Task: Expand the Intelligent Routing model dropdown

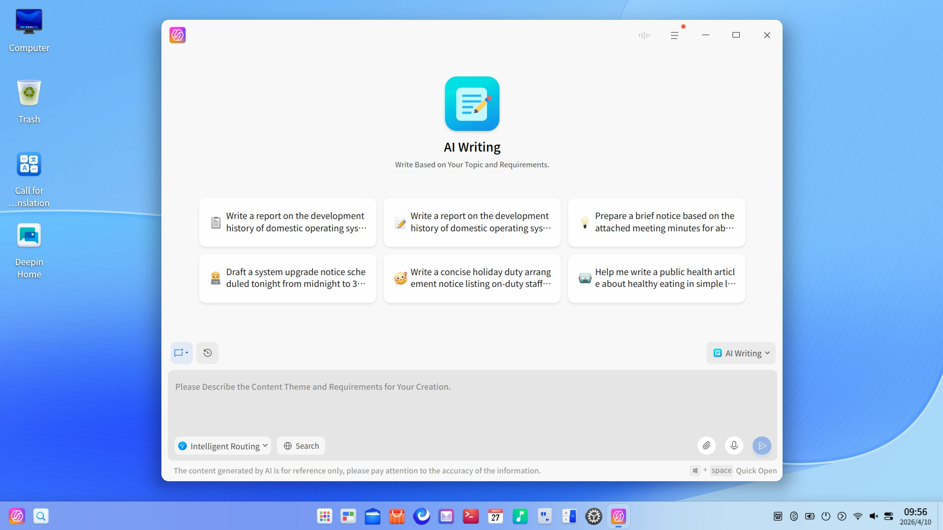Action: [x=223, y=446]
